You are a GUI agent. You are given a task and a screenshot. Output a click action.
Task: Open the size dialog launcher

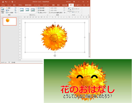pos(81,15)
